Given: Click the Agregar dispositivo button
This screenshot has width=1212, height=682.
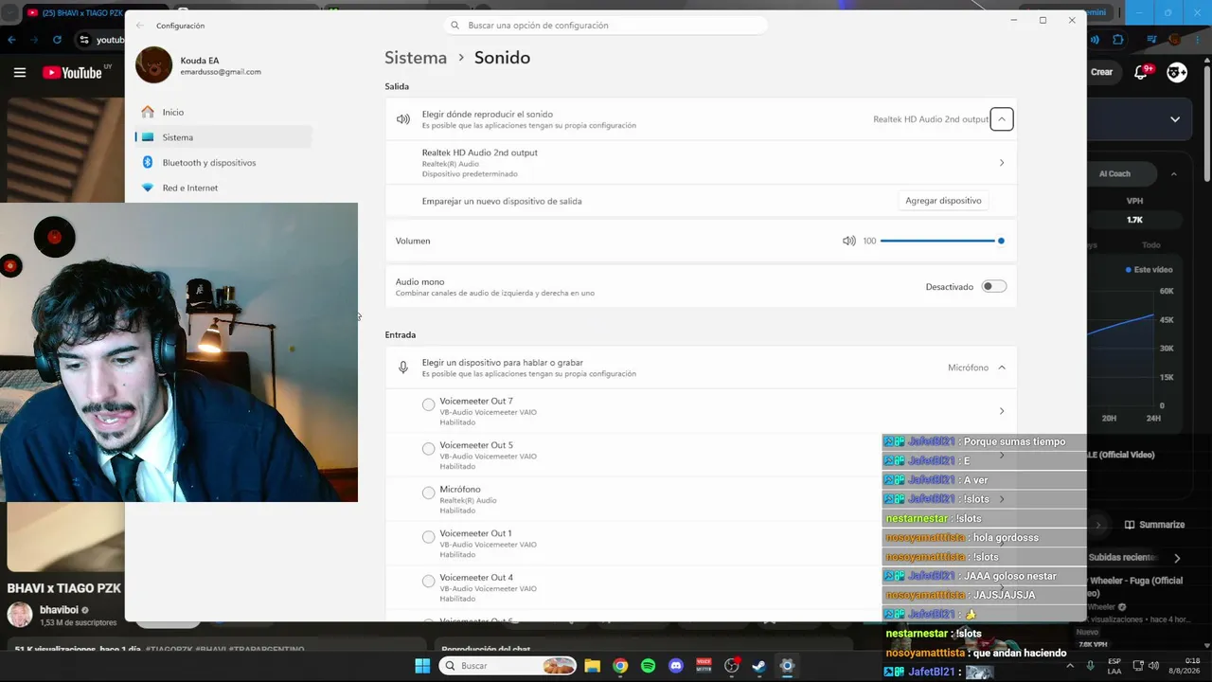Looking at the screenshot, I should (943, 201).
